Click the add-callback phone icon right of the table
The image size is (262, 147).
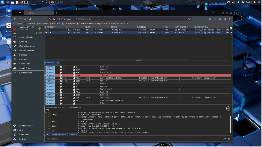click(231, 33)
